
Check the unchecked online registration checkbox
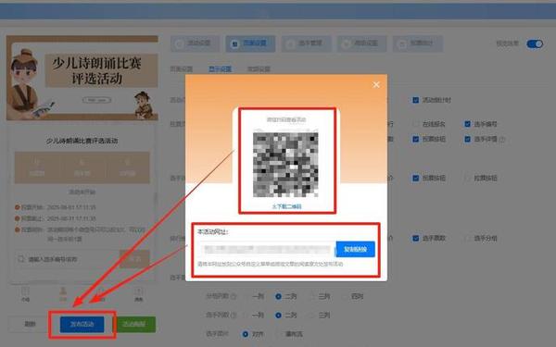point(416,124)
